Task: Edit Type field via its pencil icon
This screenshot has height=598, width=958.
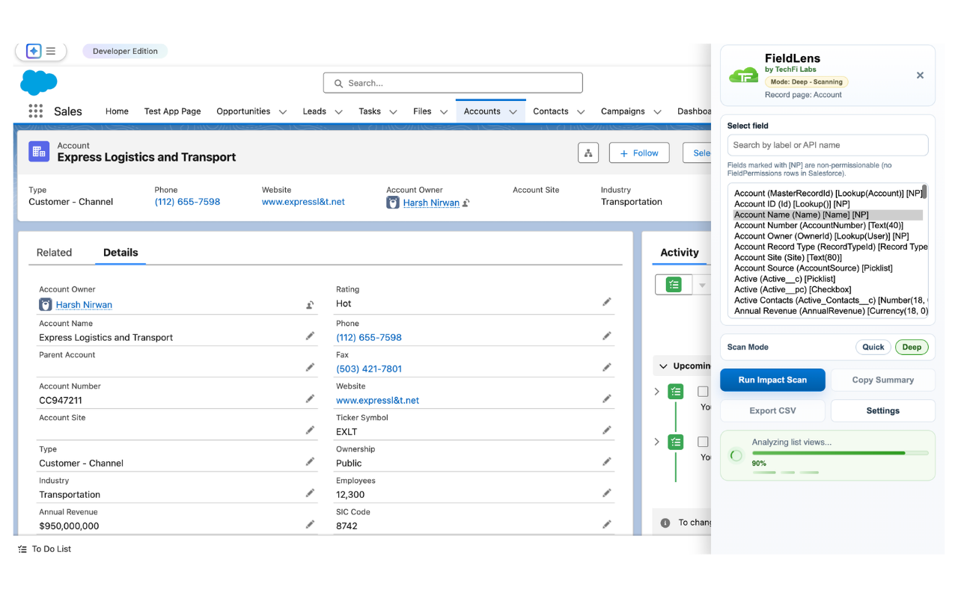Action: [x=310, y=462]
